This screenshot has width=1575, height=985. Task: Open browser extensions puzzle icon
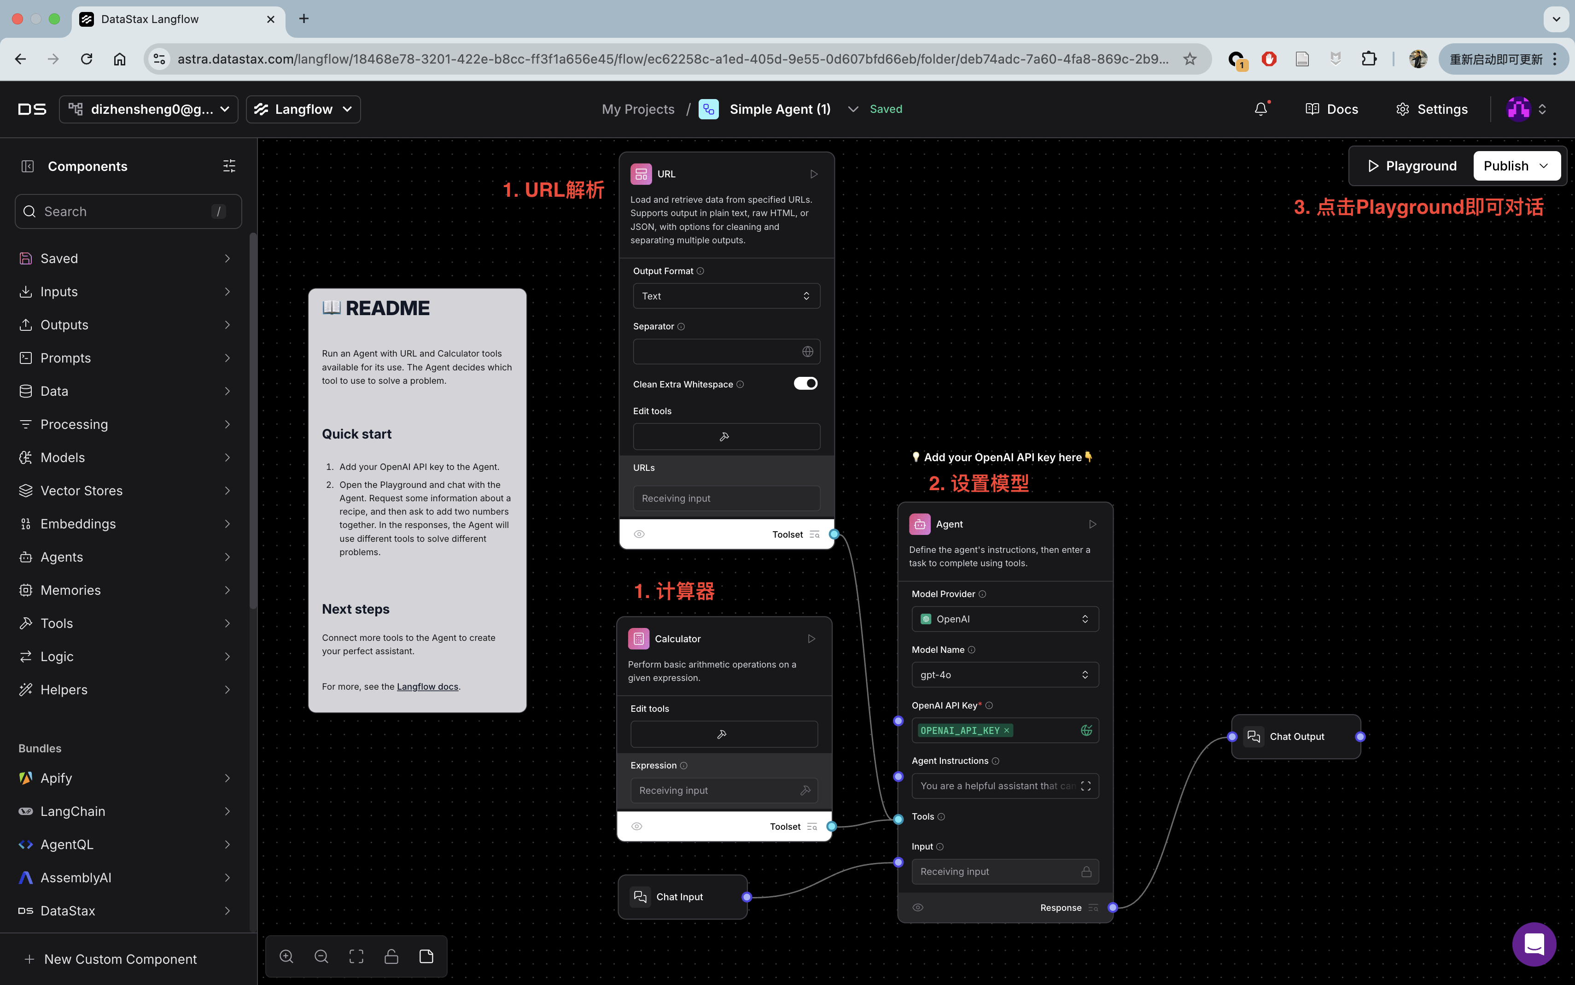tap(1369, 59)
